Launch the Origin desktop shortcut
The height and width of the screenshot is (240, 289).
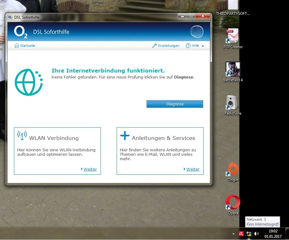coord(233,172)
